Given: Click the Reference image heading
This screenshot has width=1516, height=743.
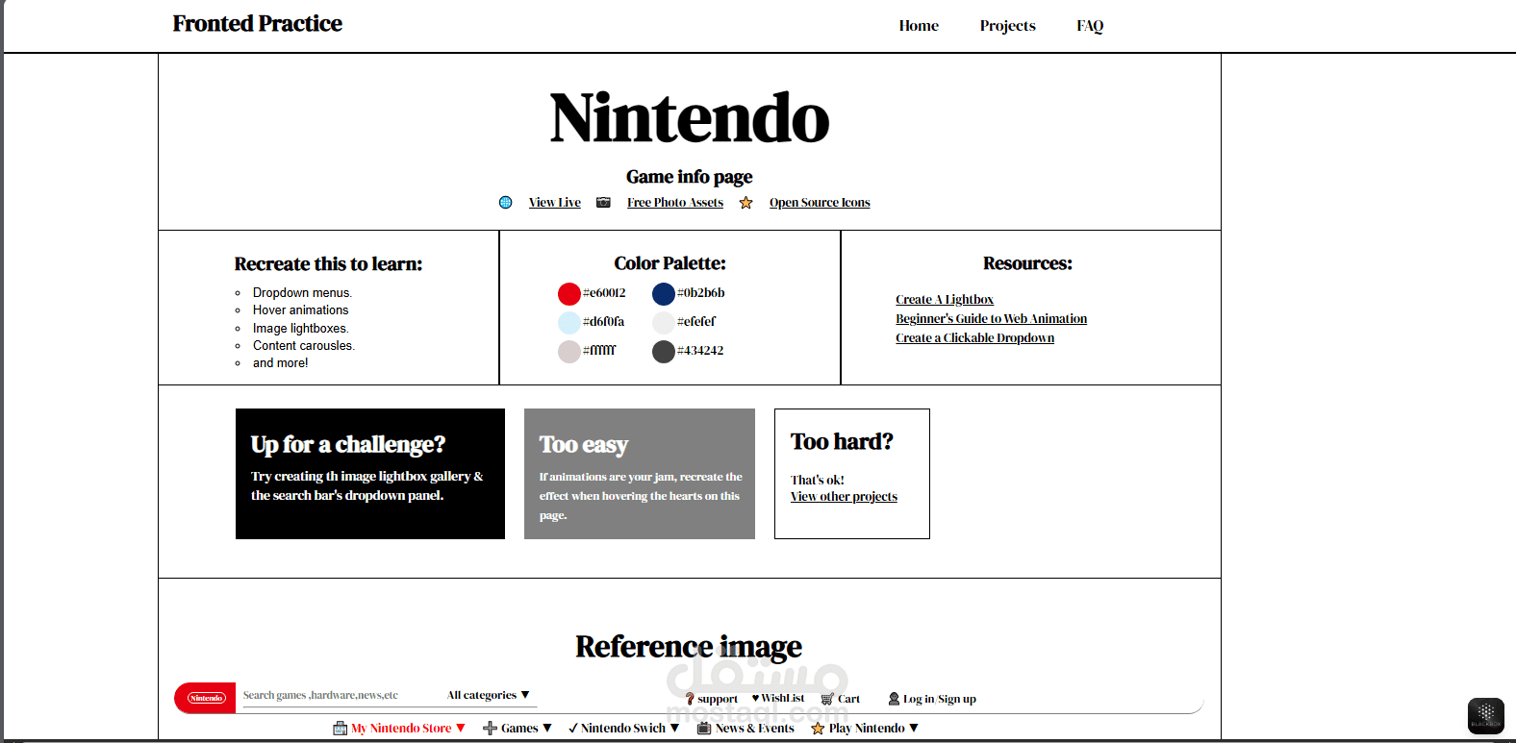Looking at the screenshot, I should 689,647.
